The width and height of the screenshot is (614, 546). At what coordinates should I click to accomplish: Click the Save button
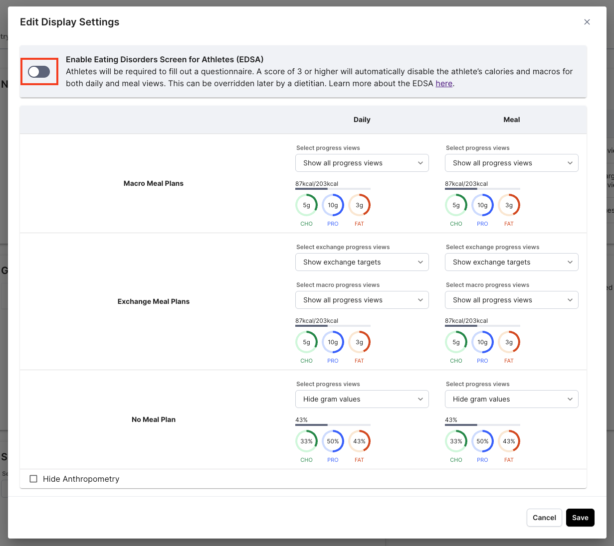coord(580,518)
